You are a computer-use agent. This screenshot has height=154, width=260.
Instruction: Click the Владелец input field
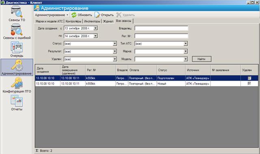161,28
